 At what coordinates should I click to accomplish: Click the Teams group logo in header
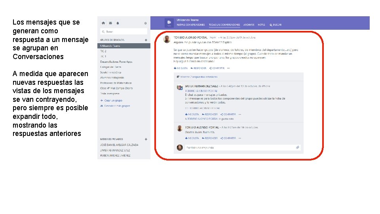point(169,23)
